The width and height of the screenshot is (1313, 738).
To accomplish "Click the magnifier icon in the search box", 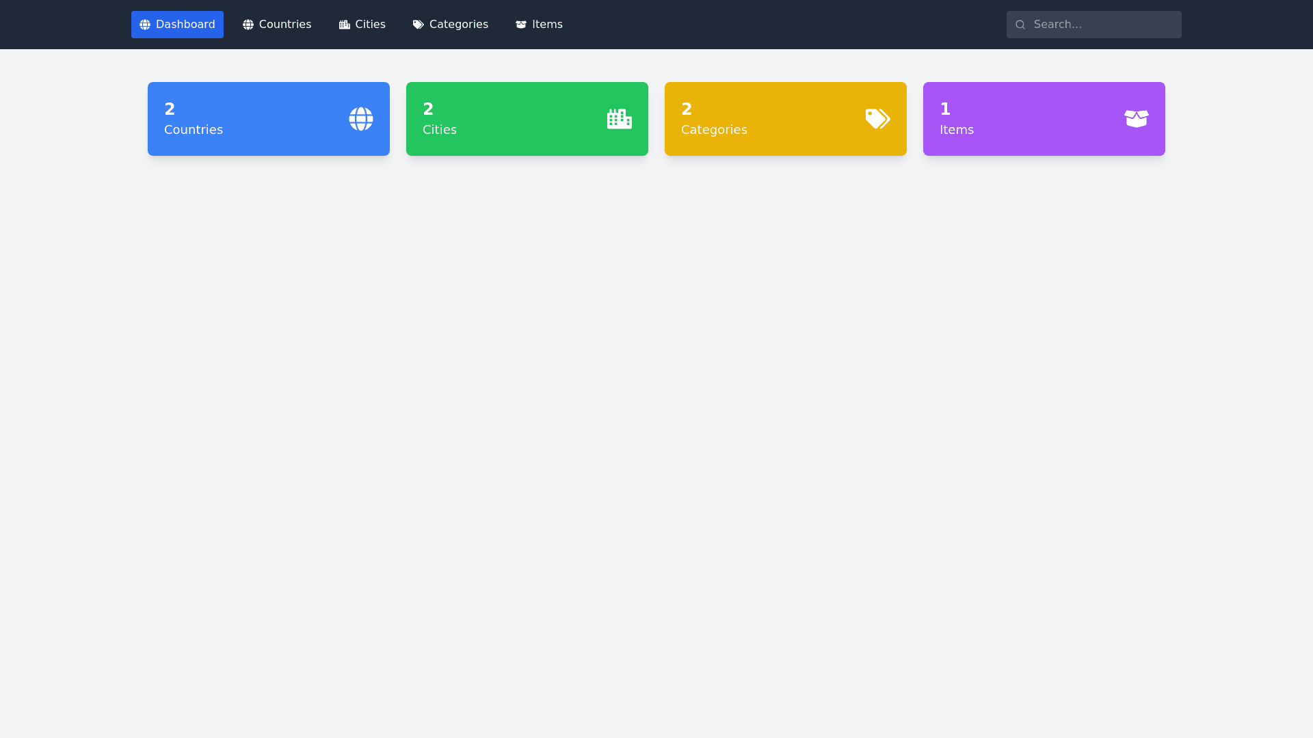I will coord(1020,25).
